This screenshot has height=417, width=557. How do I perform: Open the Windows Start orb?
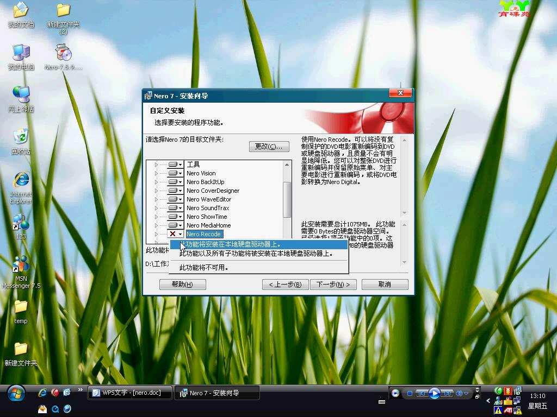click(x=16, y=393)
